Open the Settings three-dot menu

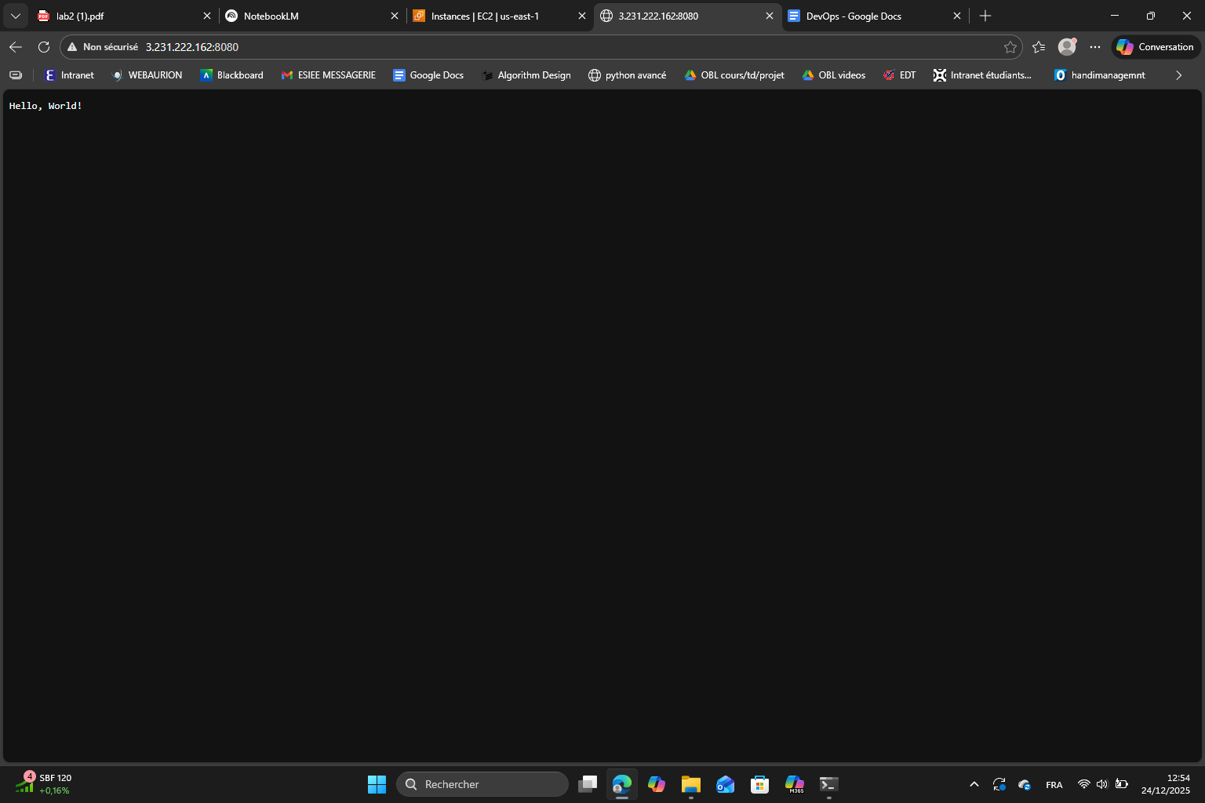[1095, 46]
